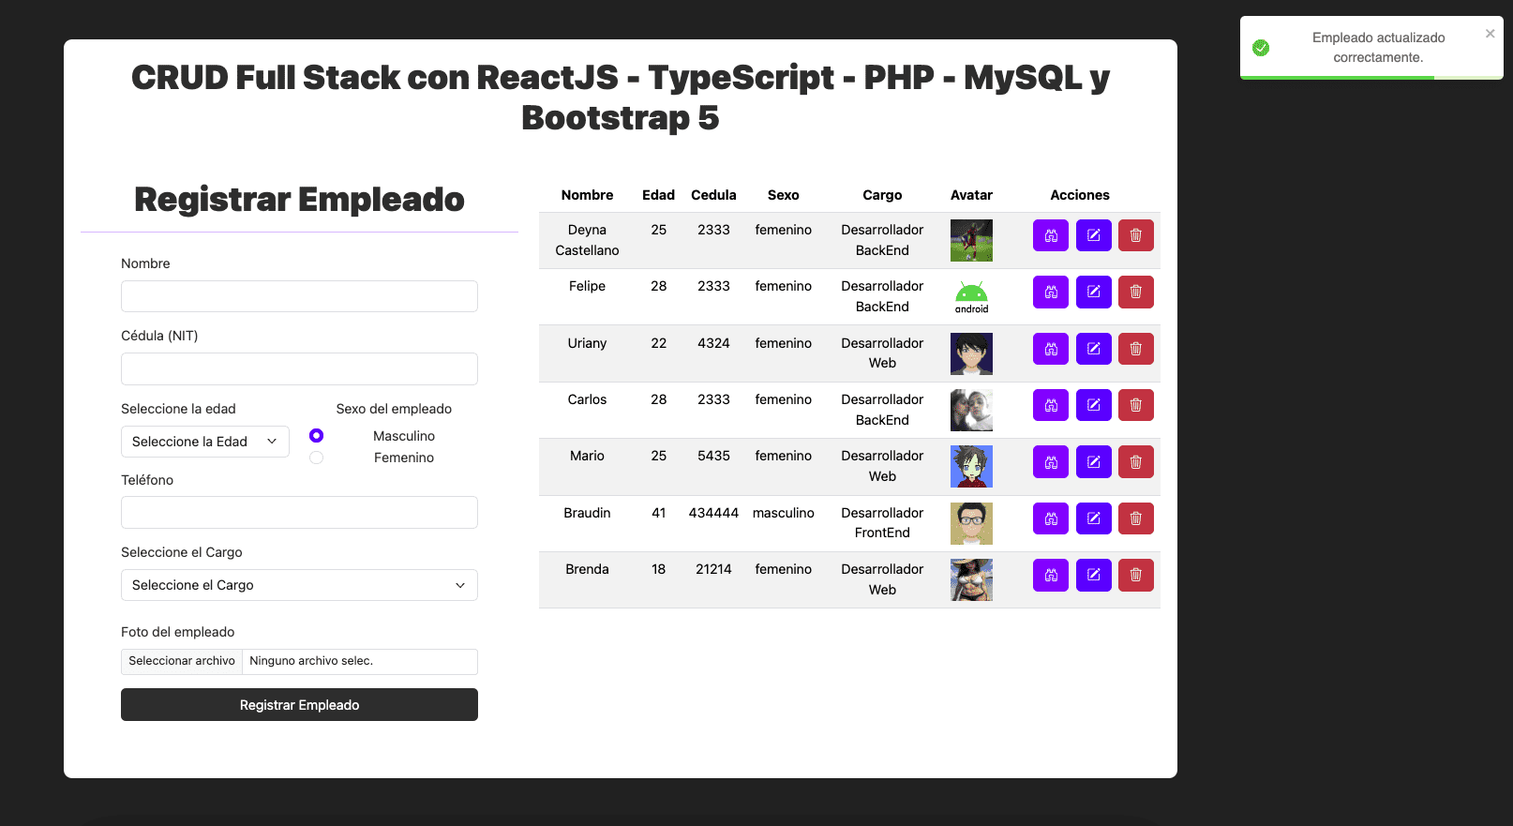
Task: View details for Braudin
Action: [1051, 518]
